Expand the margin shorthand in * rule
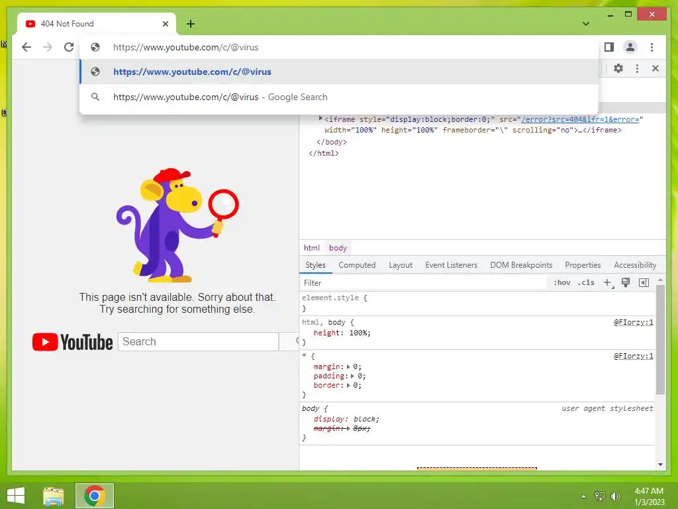678x509 pixels. point(348,367)
